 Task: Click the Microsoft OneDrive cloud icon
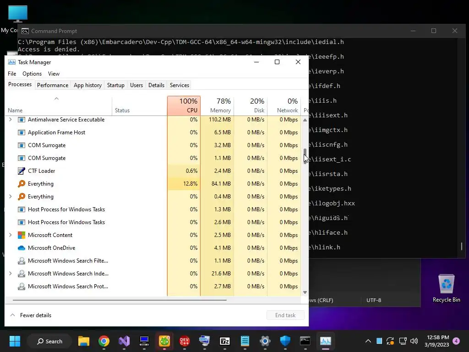[21, 248]
